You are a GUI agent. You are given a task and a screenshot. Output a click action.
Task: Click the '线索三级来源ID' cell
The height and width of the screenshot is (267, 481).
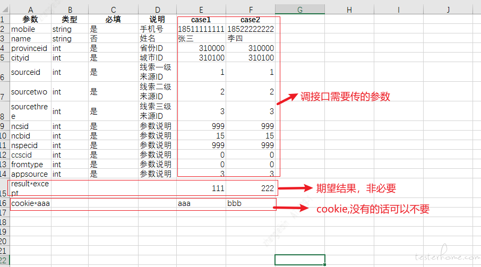[157, 111]
